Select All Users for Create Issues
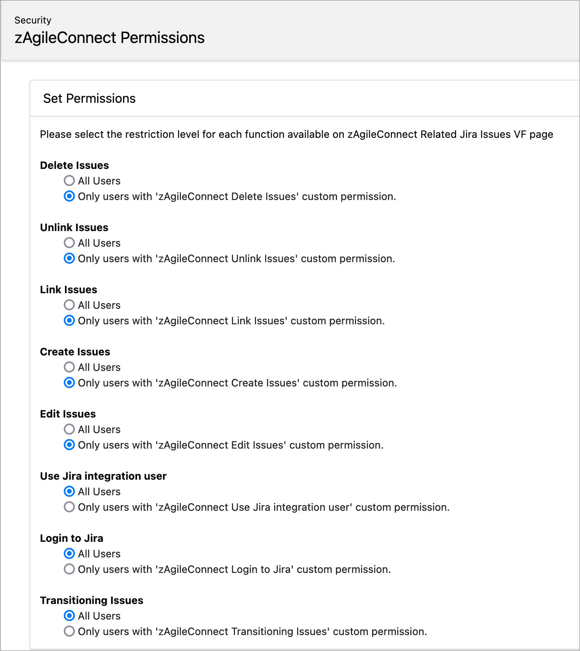The width and height of the screenshot is (580, 651). [x=69, y=367]
